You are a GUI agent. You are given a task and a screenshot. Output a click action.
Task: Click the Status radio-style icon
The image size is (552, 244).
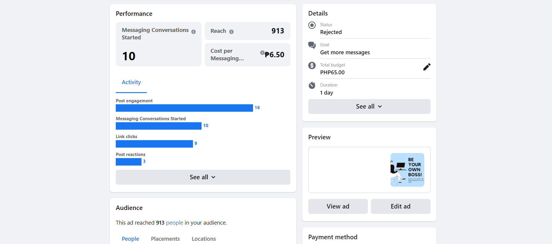click(312, 25)
